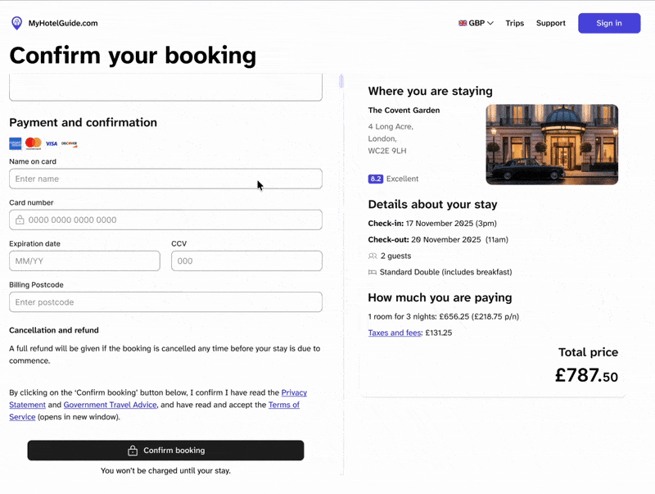The width and height of the screenshot is (655, 494).
Task: Open the Trips menu item
Action: pyautogui.click(x=514, y=23)
